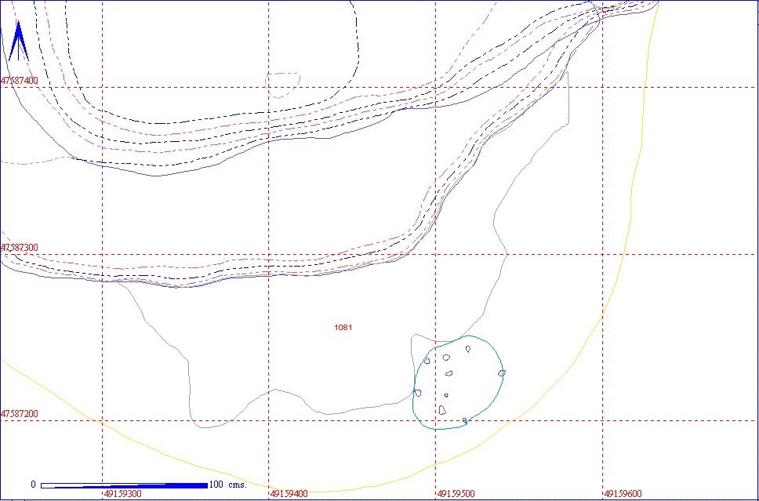Click the '0' scale bar label
This screenshot has height=501, width=759.
[x=34, y=485]
